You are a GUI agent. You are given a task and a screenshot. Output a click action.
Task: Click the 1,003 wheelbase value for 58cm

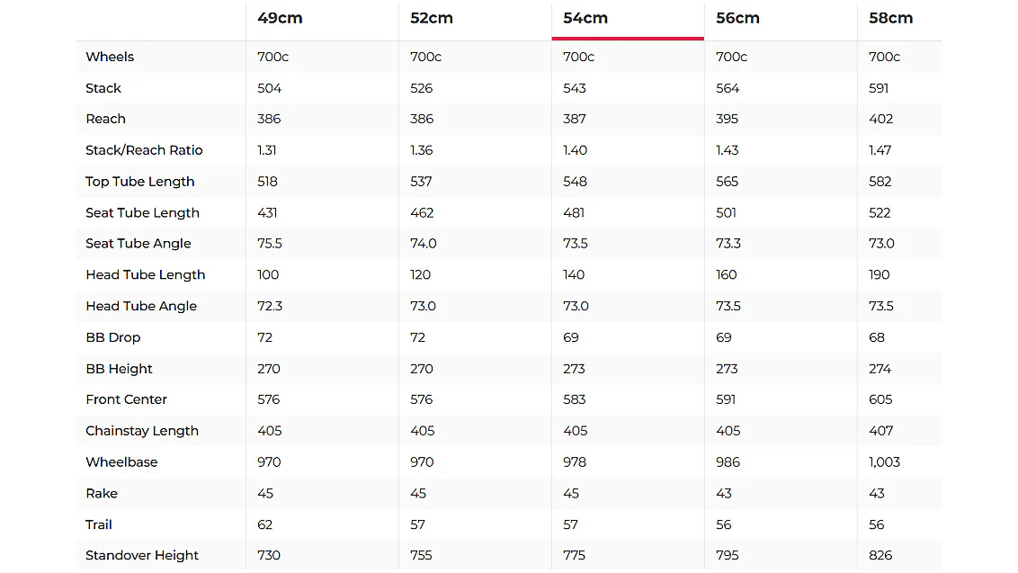[x=884, y=462]
